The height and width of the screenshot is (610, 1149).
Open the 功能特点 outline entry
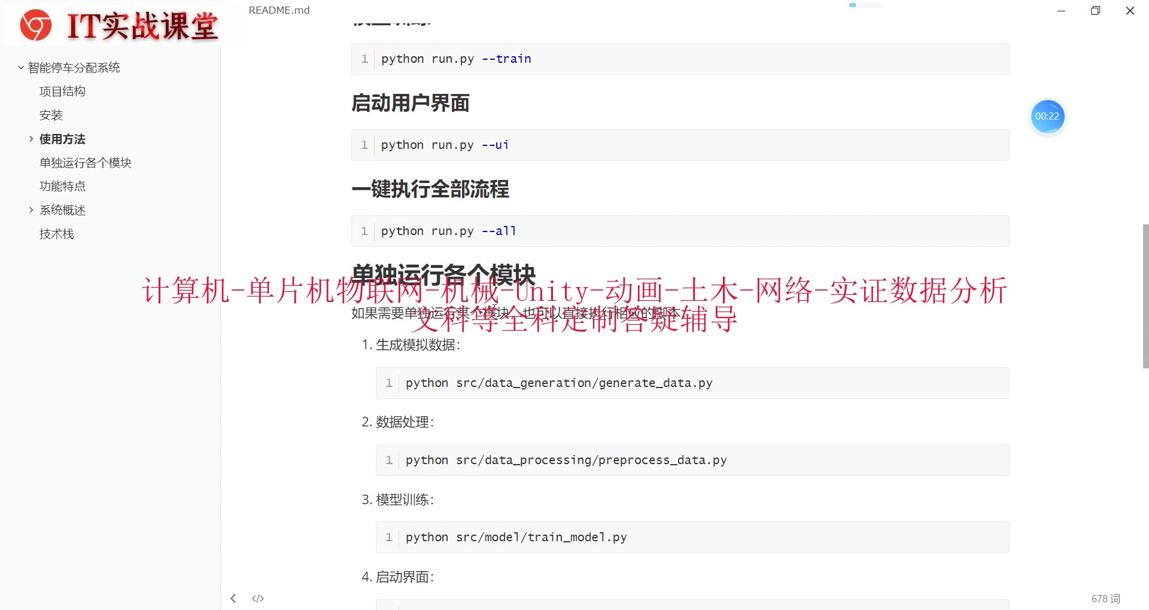pos(62,186)
